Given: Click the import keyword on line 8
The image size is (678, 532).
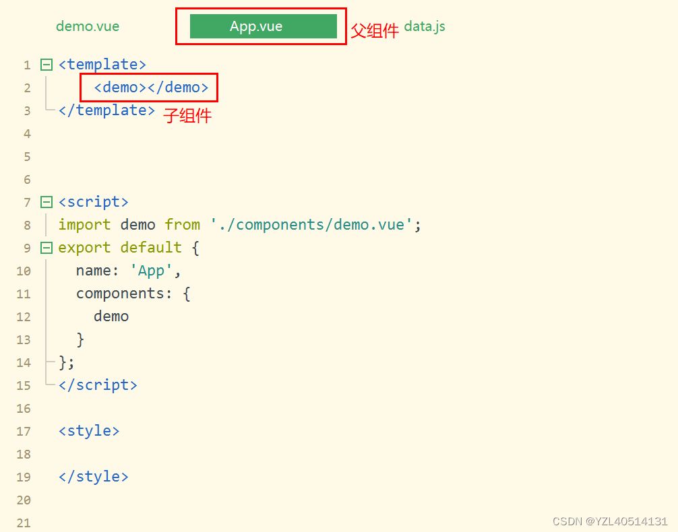Looking at the screenshot, I should click(84, 225).
